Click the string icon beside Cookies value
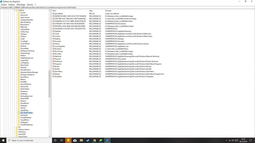255x143 pixels. (53, 36)
